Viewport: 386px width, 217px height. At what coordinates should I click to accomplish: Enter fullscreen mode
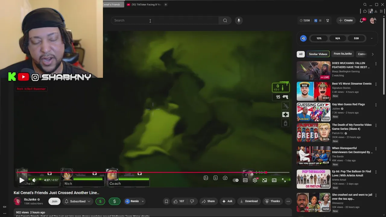click(x=284, y=180)
